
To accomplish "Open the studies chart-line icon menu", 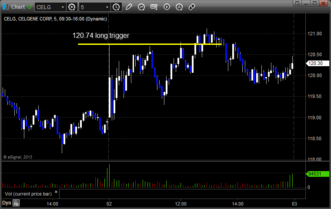I will (141, 7).
